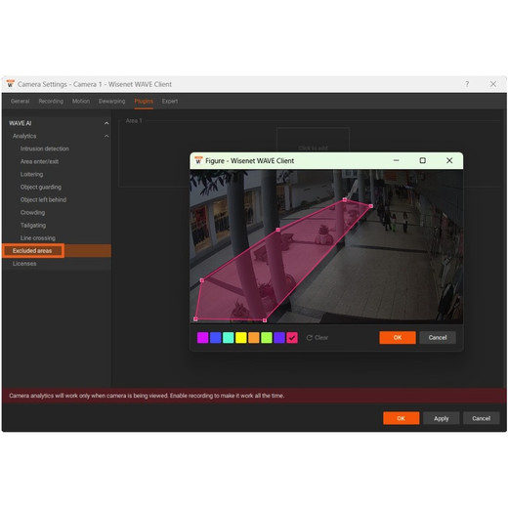This screenshot has height=508, width=508.
Task: Click the Wisenet logo in Figure title bar
Action: pos(198,160)
